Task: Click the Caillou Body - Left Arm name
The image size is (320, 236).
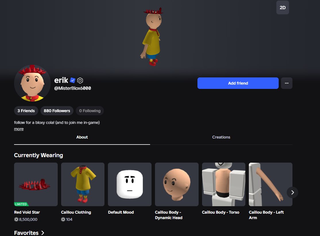Action: [x=266, y=215]
